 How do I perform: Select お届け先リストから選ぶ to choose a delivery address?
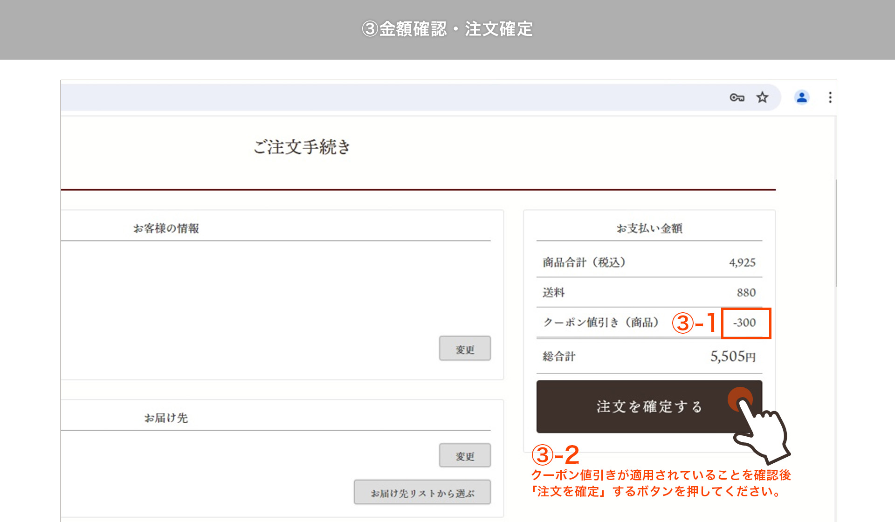[422, 492]
